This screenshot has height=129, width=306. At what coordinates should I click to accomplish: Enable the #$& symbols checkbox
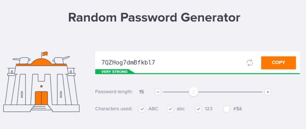point(227,109)
